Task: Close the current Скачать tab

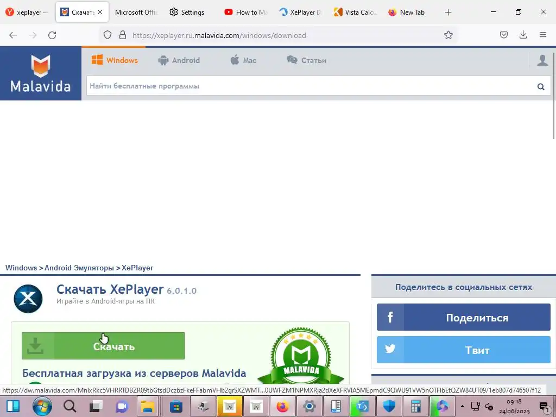Action: [100, 12]
